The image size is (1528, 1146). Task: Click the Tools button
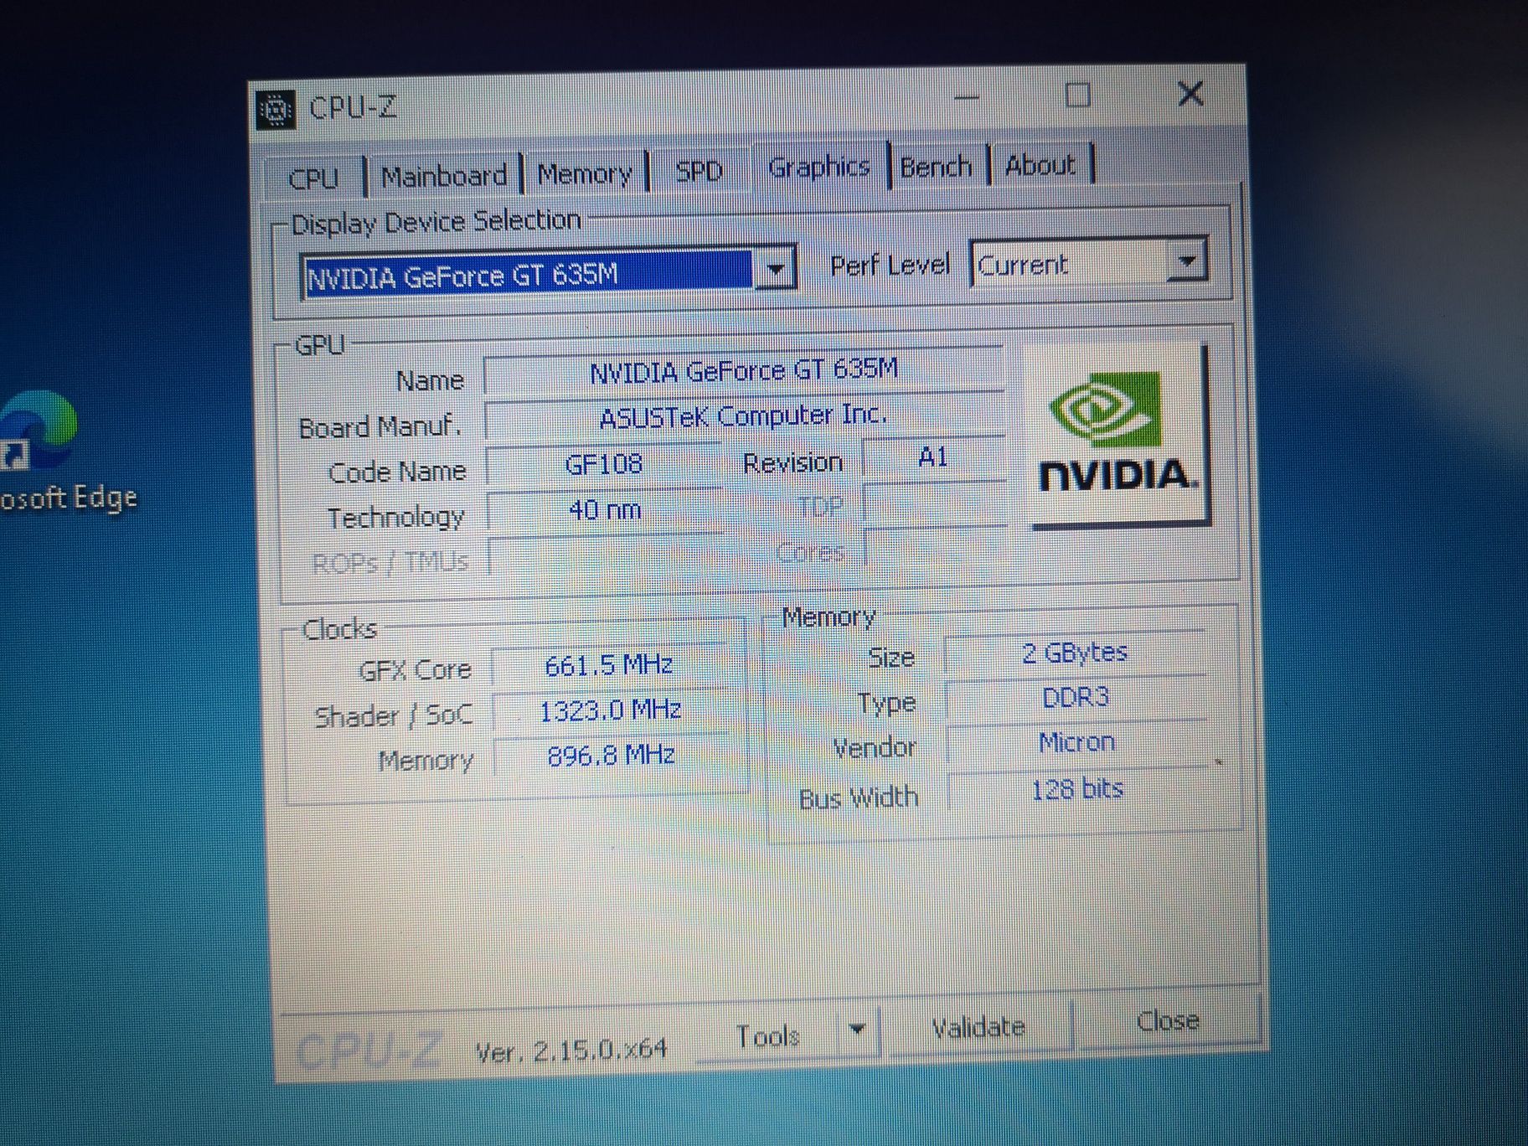(767, 1035)
